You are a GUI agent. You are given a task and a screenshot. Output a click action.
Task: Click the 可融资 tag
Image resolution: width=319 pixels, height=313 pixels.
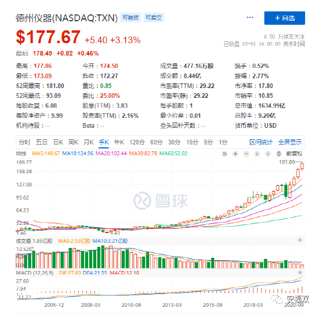point(131,18)
